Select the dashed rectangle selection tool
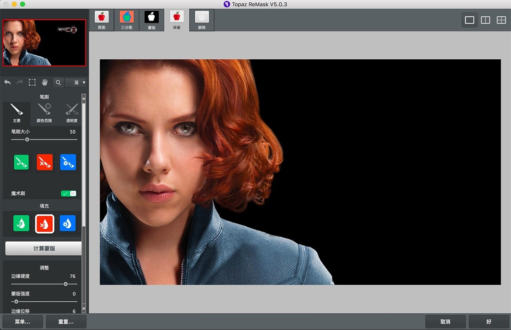This screenshot has height=330, width=511. point(32,82)
